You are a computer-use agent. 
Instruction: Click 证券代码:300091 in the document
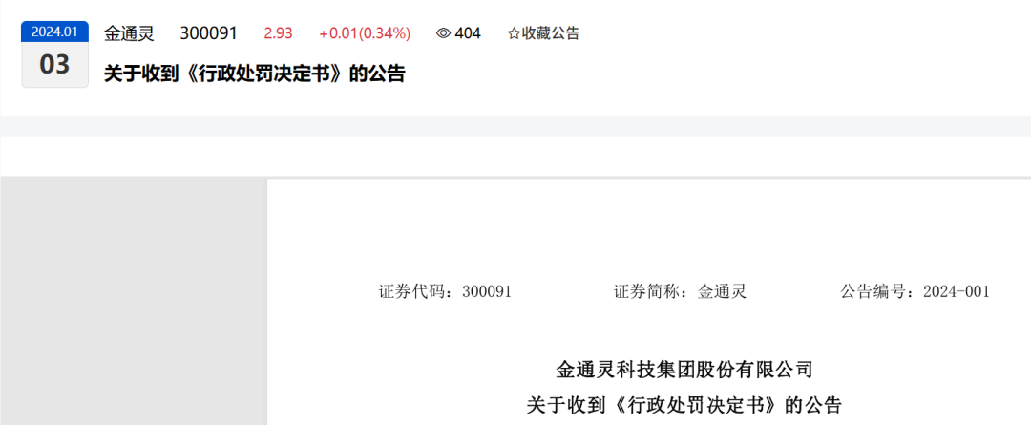445,291
